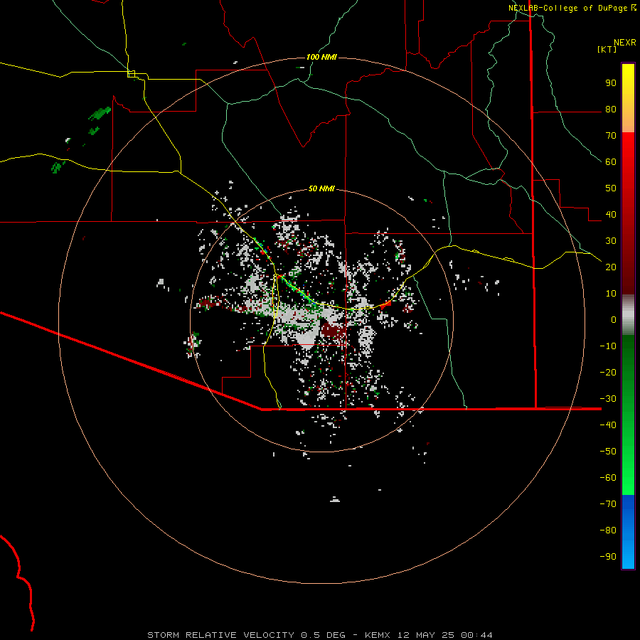Click the '00:44' scan time in the footer
Viewport: 640px width, 640px height.
coord(476,635)
